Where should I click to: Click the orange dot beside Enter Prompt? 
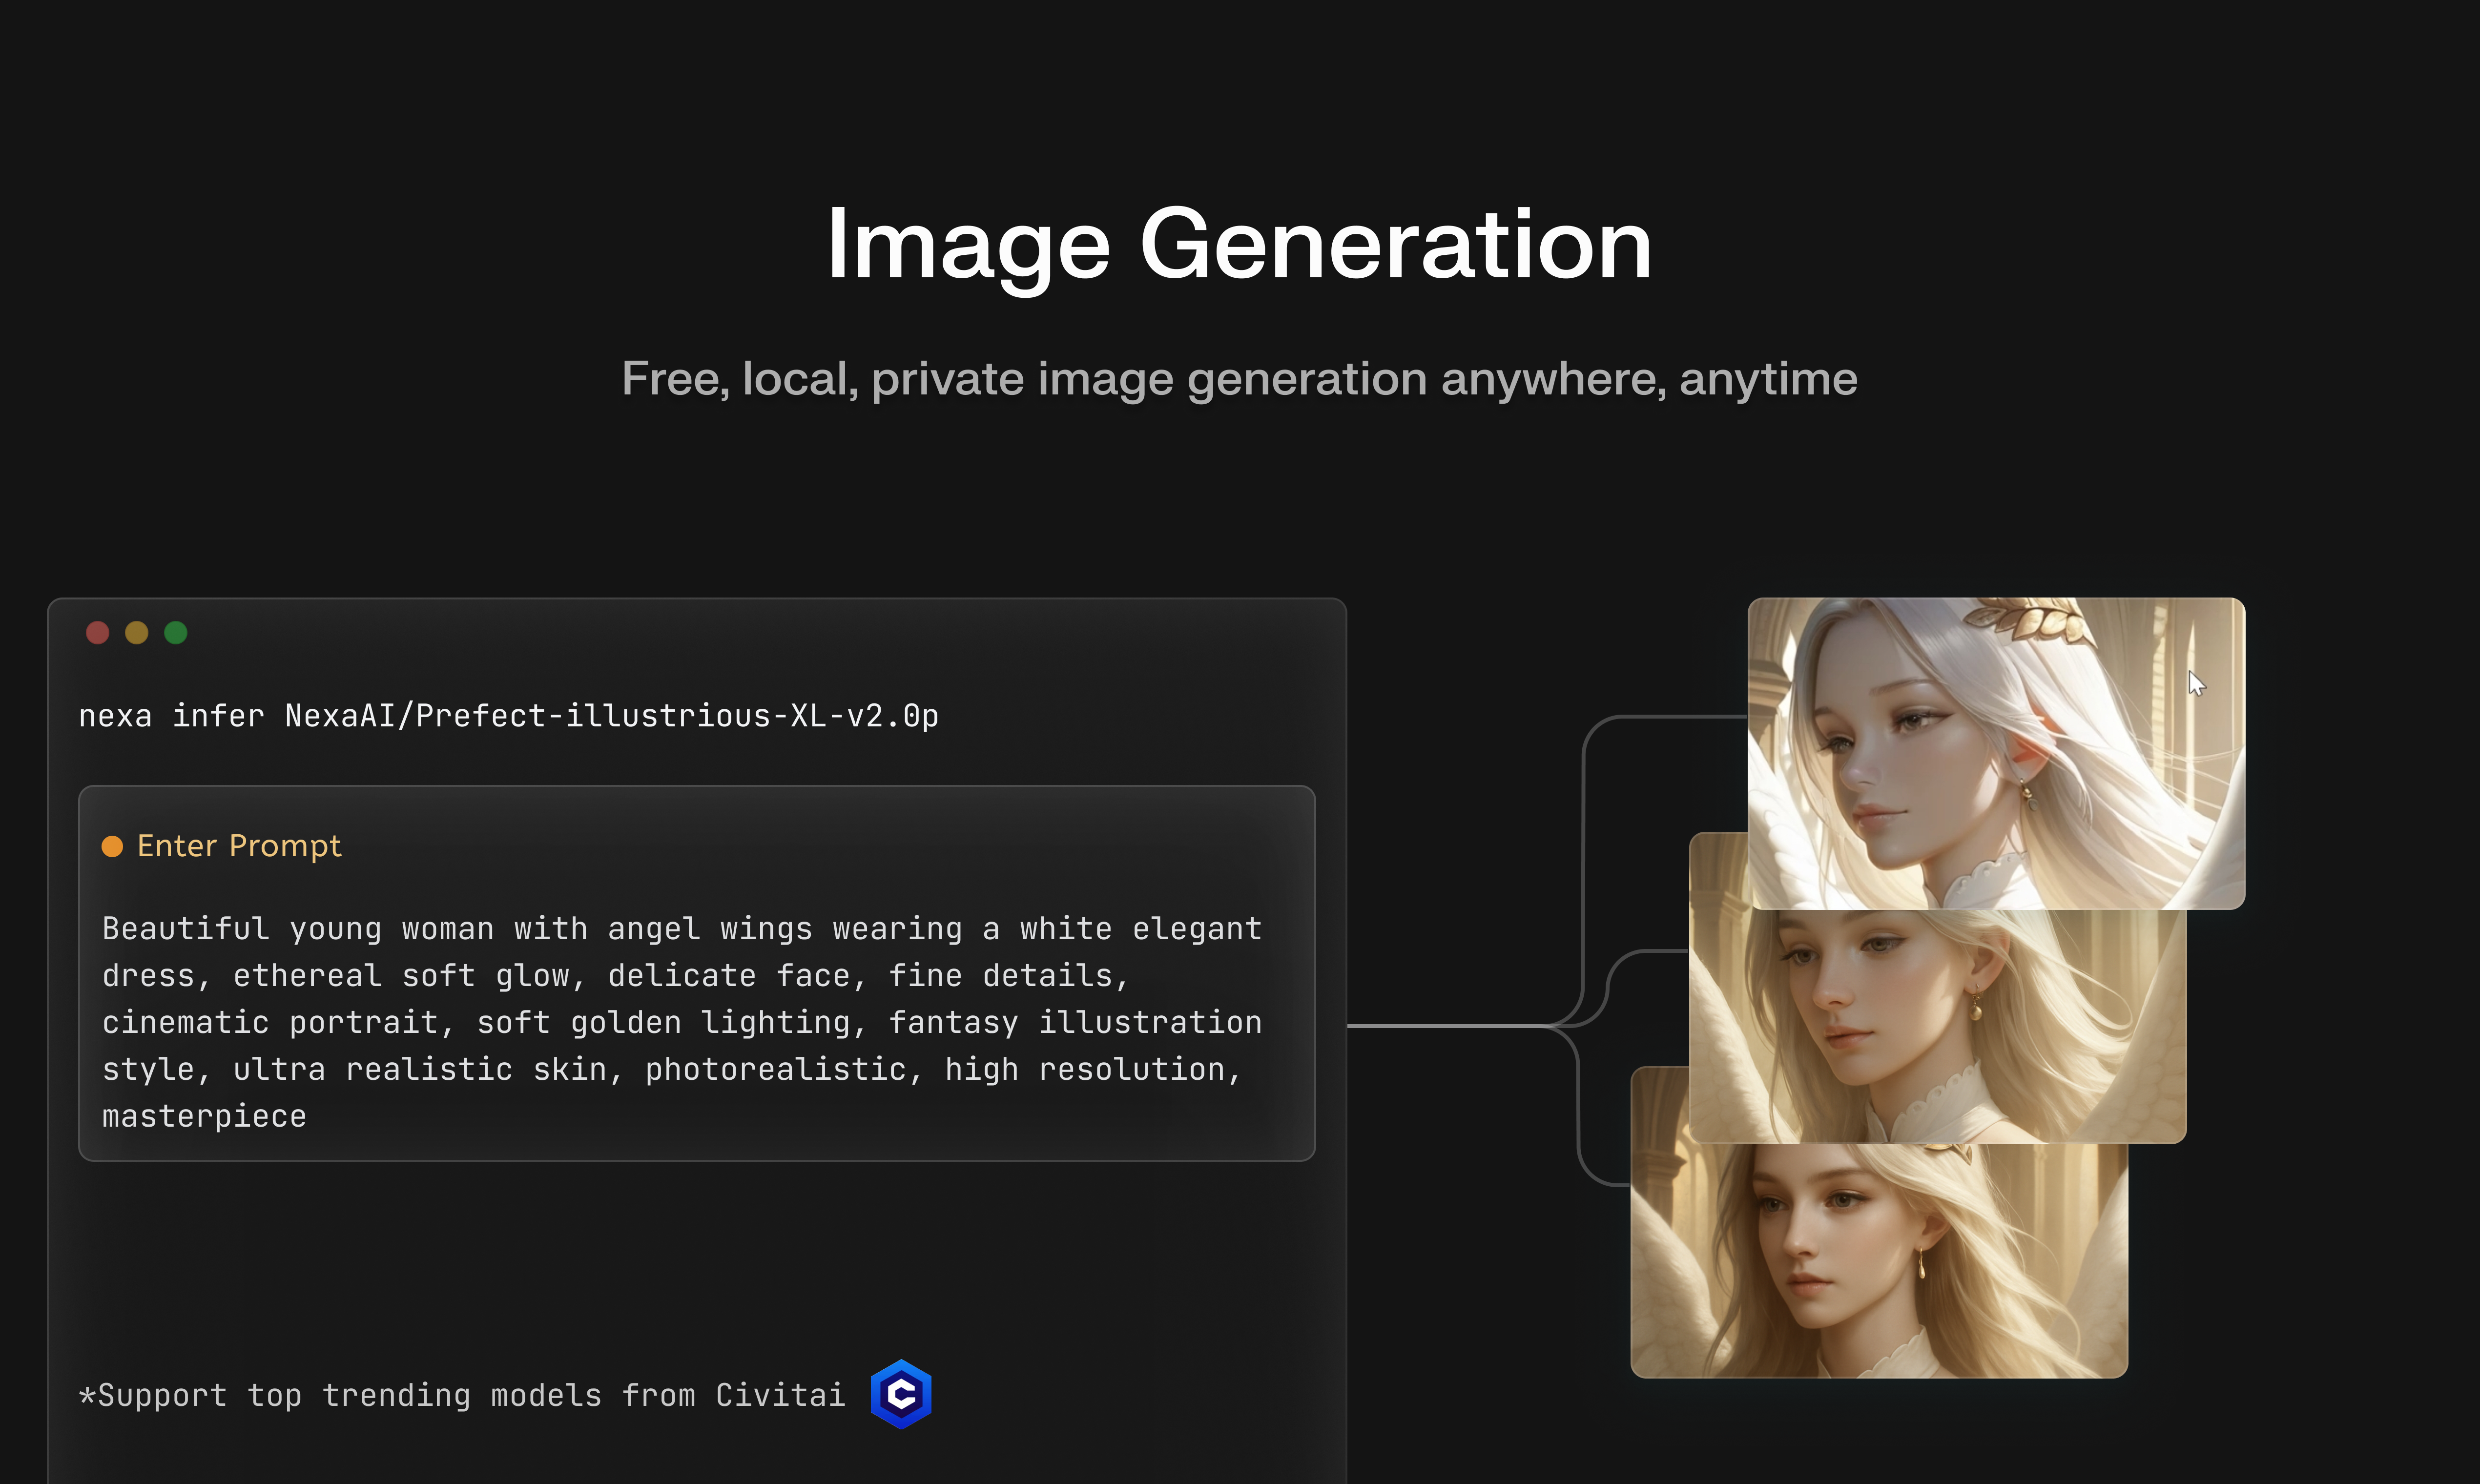coord(113,845)
